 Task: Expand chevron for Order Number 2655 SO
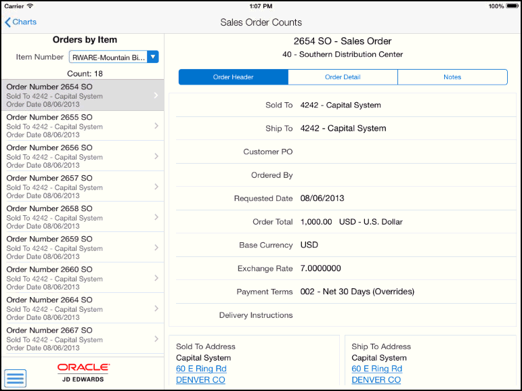coord(156,126)
